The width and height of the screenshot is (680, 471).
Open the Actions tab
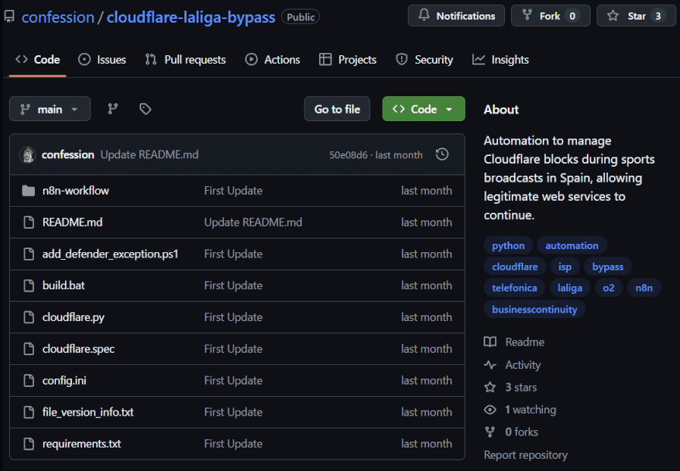point(272,59)
